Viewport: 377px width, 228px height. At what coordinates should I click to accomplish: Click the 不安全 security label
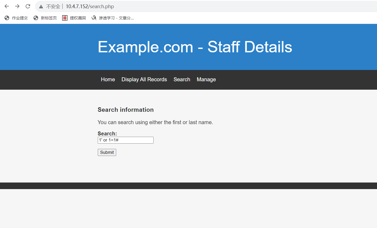coord(53,6)
